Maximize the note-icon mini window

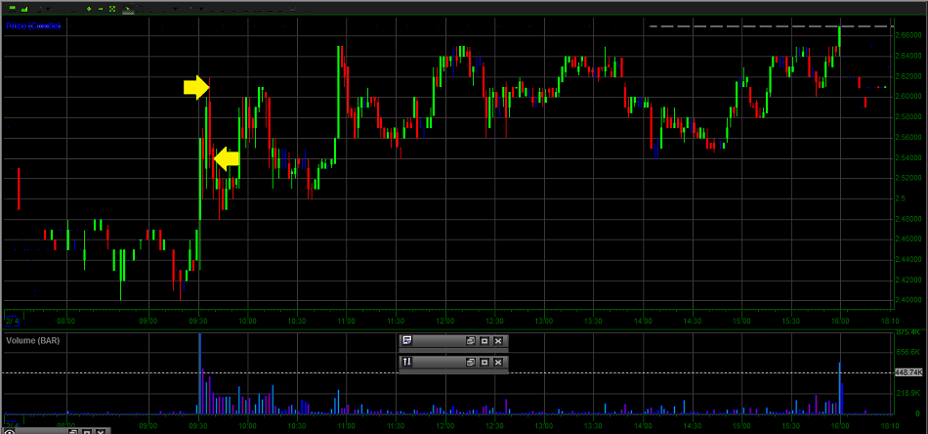click(x=485, y=340)
